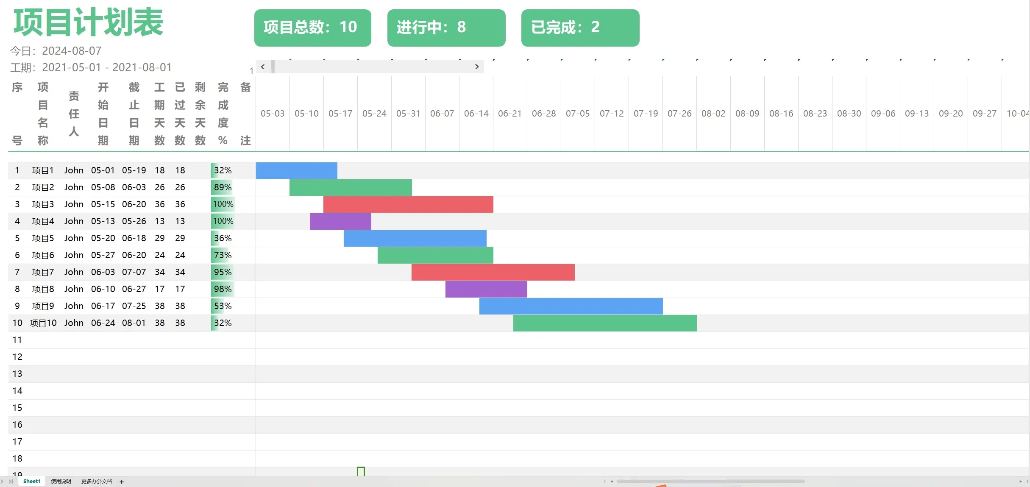Select the 73% completion cell for 项目6
This screenshot has width=1030, height=487.
223,255
